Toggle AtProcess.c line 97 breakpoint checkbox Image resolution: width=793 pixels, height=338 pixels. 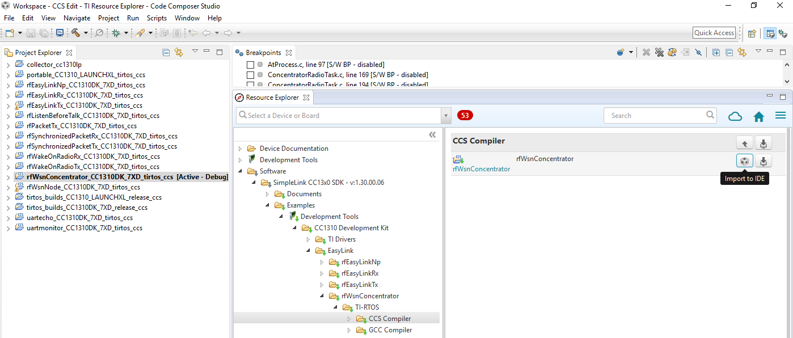click(250, 65)
